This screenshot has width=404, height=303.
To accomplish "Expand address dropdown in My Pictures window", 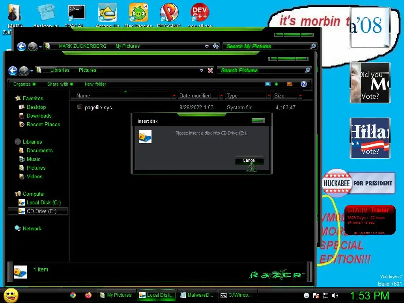I will pos(207,47).
